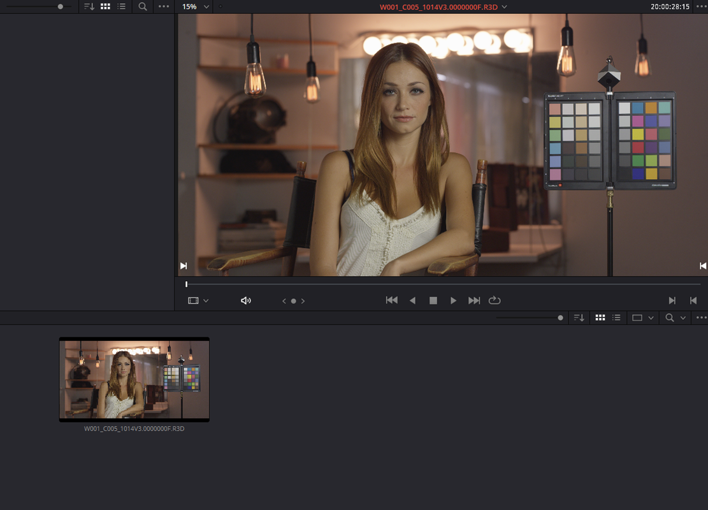Click the jog wheel dot between the arrows
Screen dimensions: 708x510
pos(294,301)
